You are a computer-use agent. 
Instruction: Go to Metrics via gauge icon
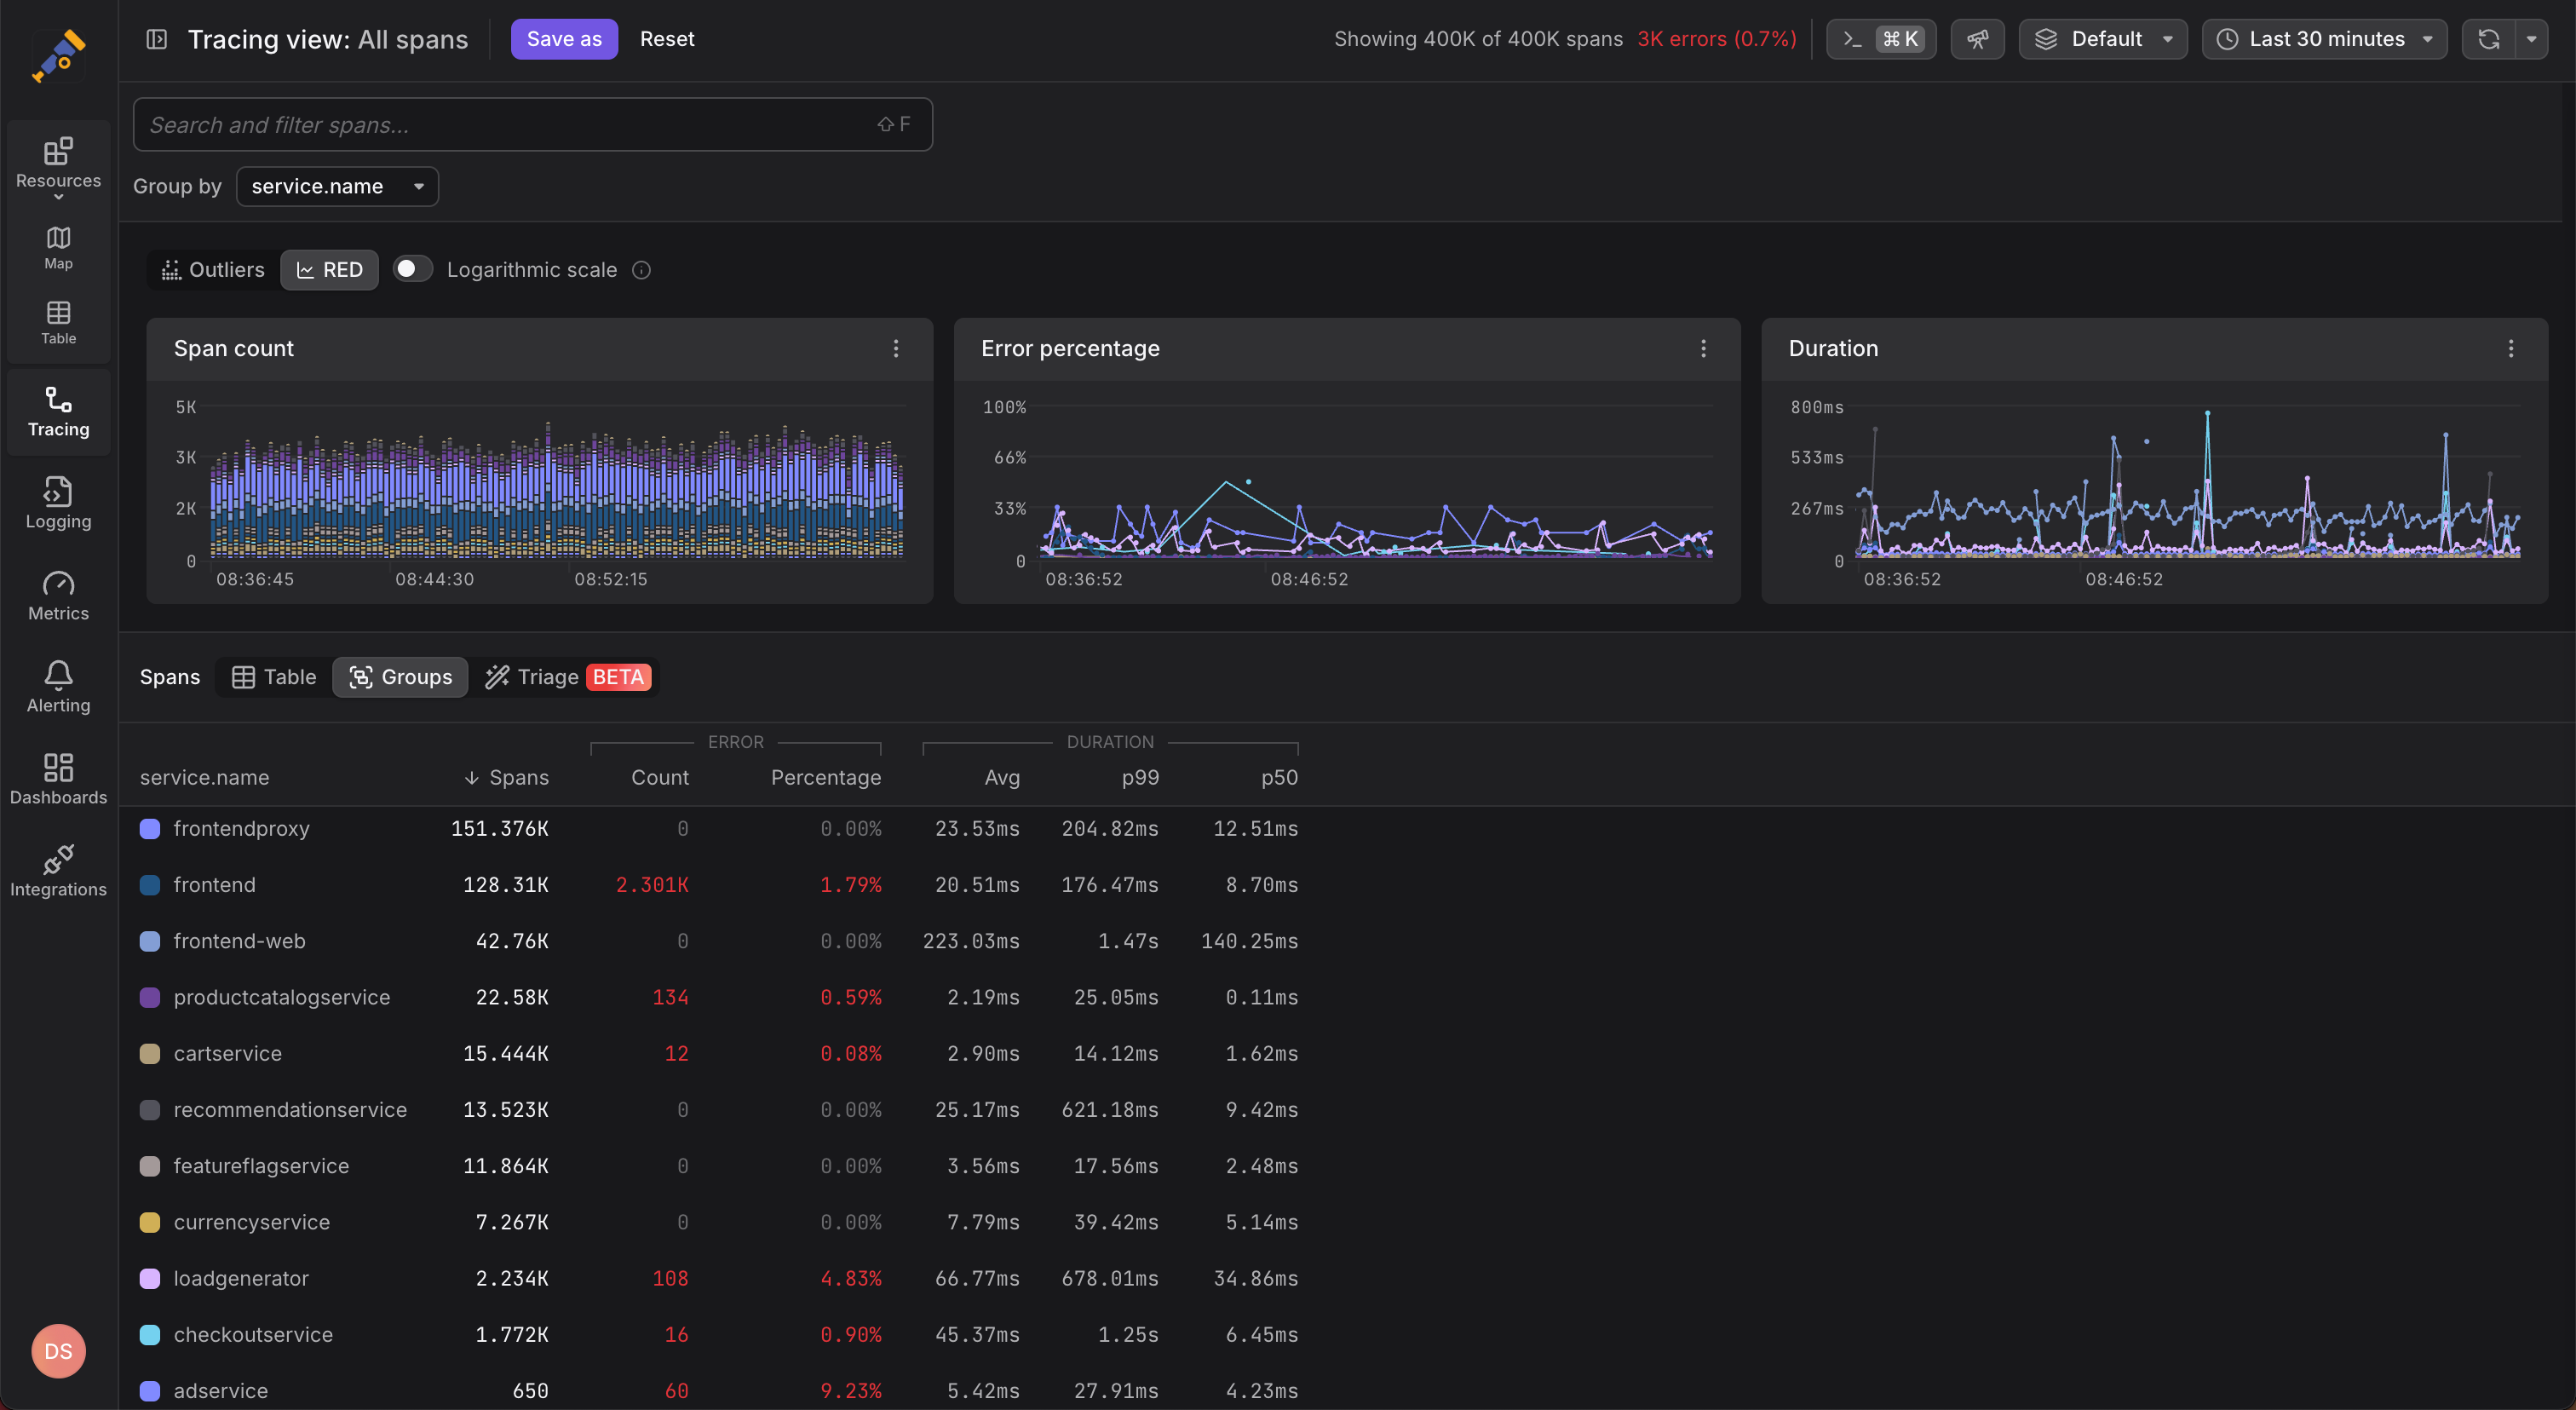[x=58, y=583]
